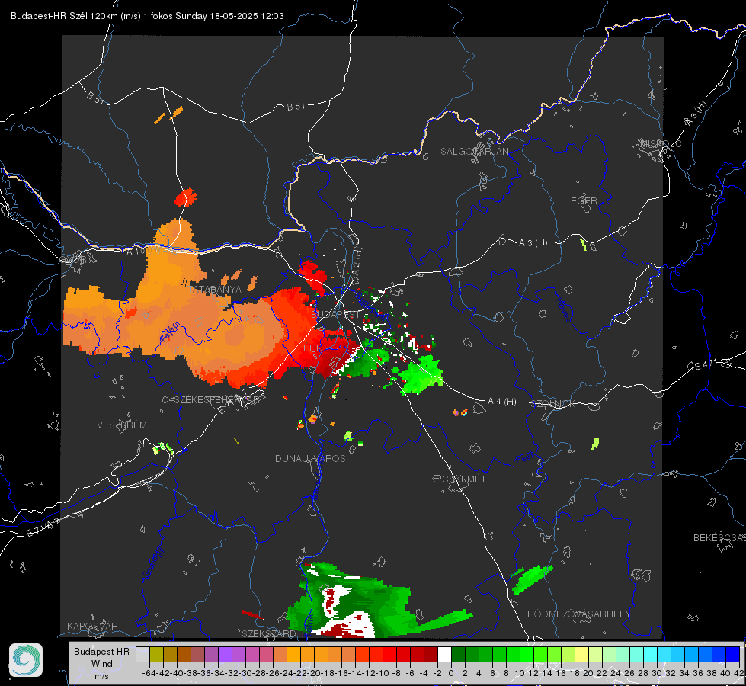Screen dimensions: 746x686
Task: Click the Pest county label
Action: tap(525, 459)
